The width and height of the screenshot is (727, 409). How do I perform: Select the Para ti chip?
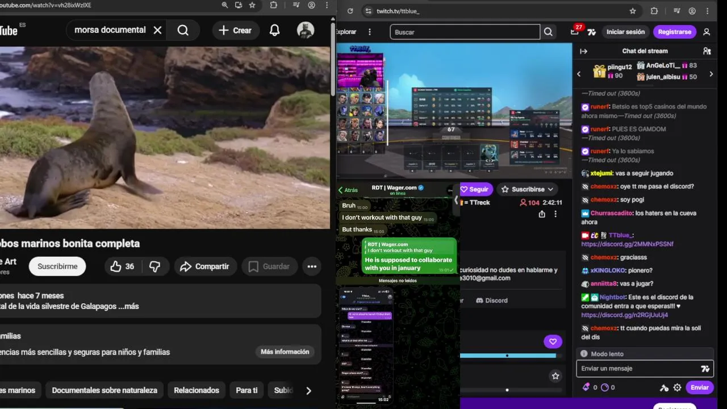[246, 390]
